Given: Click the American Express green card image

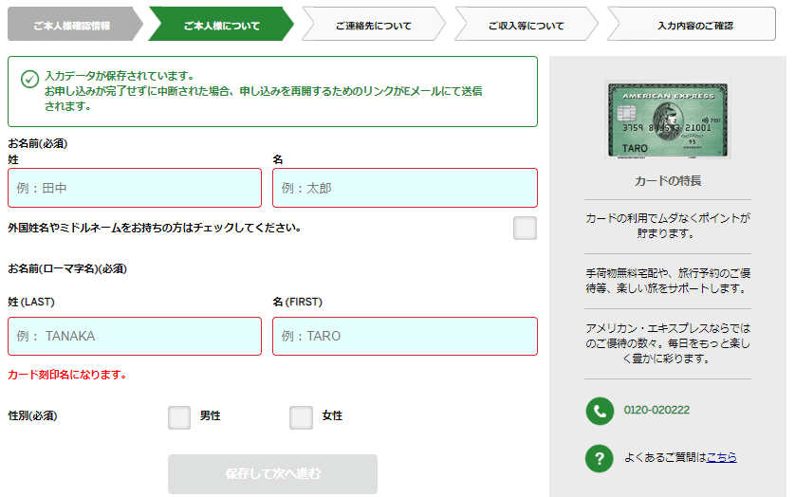Looking at the screenshot, I should click(668, 120).
